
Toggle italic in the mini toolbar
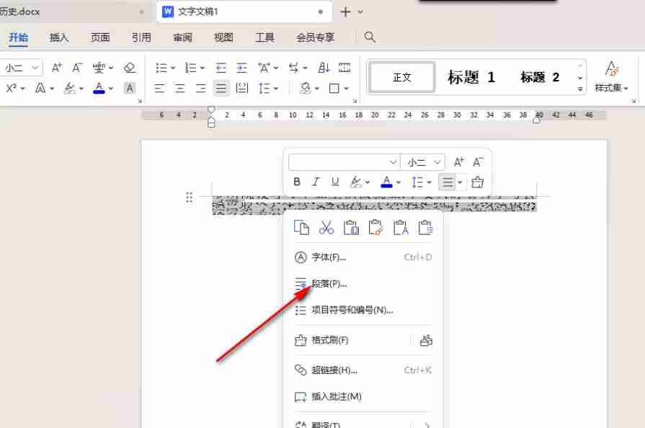[316, 182]
